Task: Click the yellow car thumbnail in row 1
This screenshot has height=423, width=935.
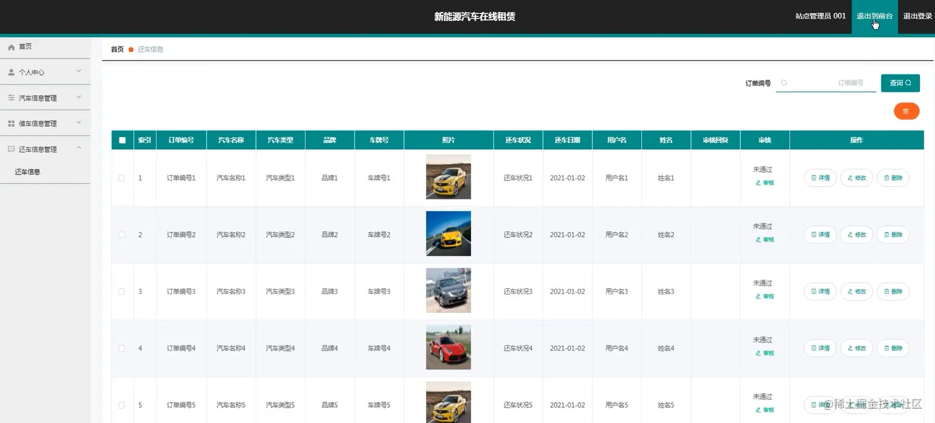Action: tap(448, 177)
